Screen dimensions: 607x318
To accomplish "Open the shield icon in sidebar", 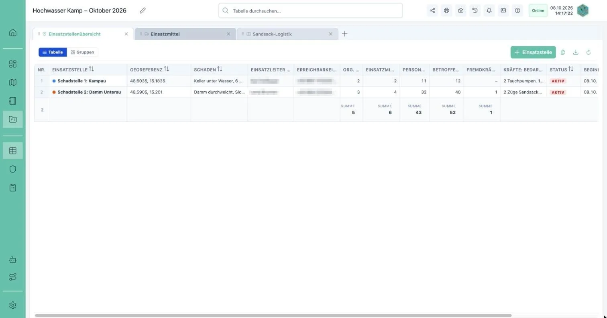I will click(x=13, y=169).
